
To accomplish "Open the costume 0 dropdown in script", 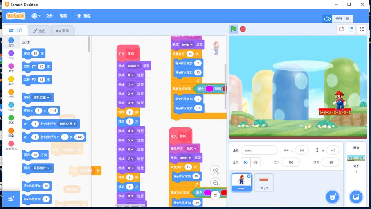I will point(130,75).
